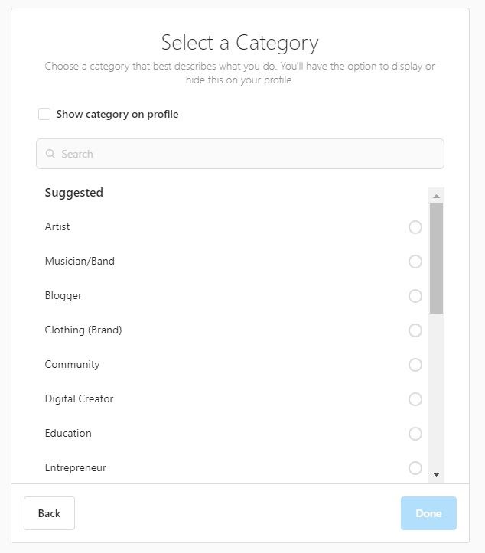This screenshot has width=485, height=553.
Task: Click the category list scrollbar thumb
Action: (436, 259)
